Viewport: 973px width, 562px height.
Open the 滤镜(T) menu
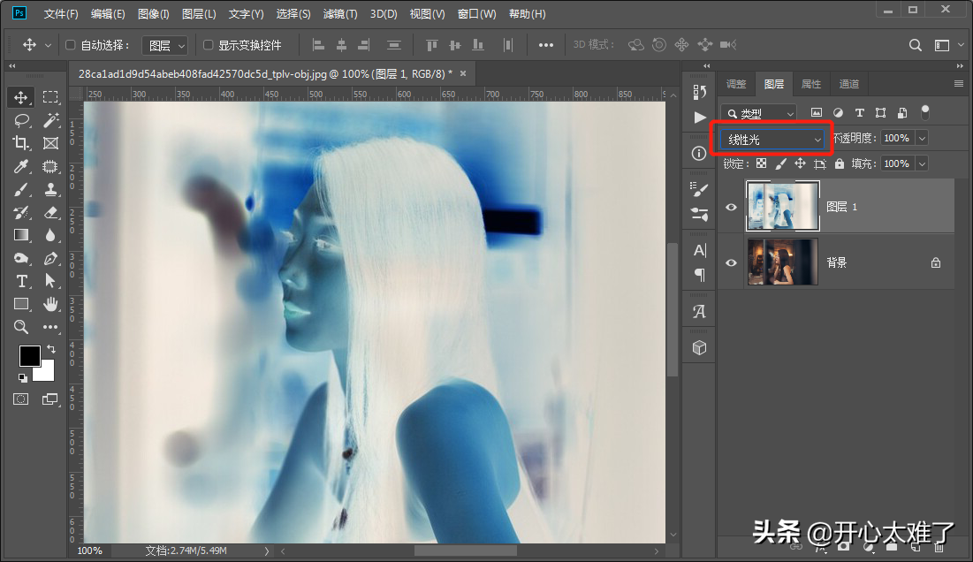[x=340, y=14]
